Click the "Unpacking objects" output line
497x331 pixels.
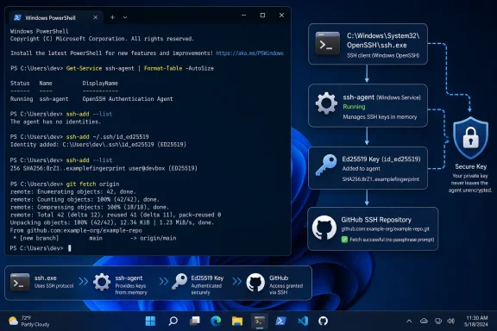112,222
